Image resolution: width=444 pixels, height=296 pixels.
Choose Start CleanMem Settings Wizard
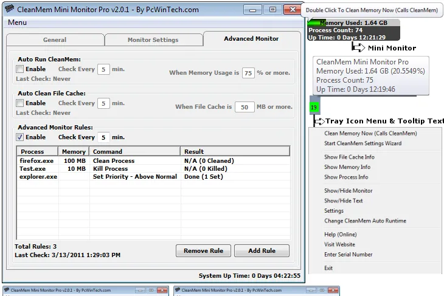coord(362,143)
